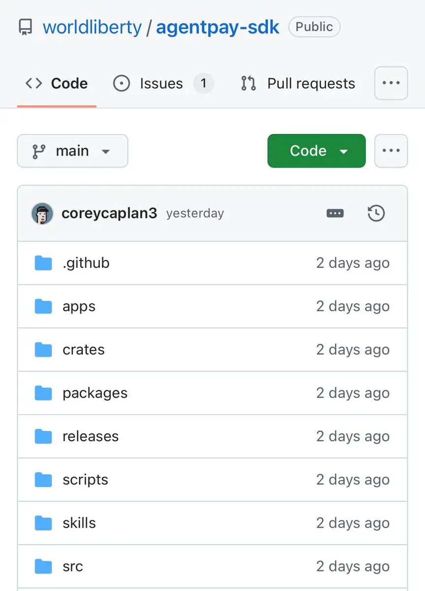Open the Pull requests tab
The image size is (425, 591).
pos(298,84)
